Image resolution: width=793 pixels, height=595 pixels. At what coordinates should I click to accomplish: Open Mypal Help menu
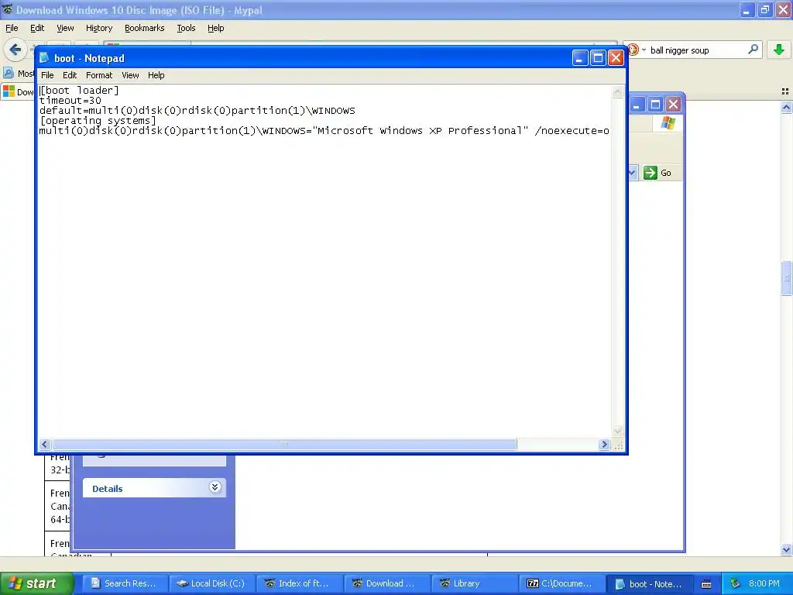click(215, 28)
